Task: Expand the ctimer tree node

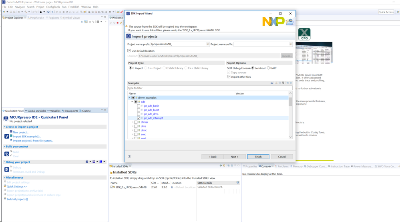Action: tap(132, 122)
